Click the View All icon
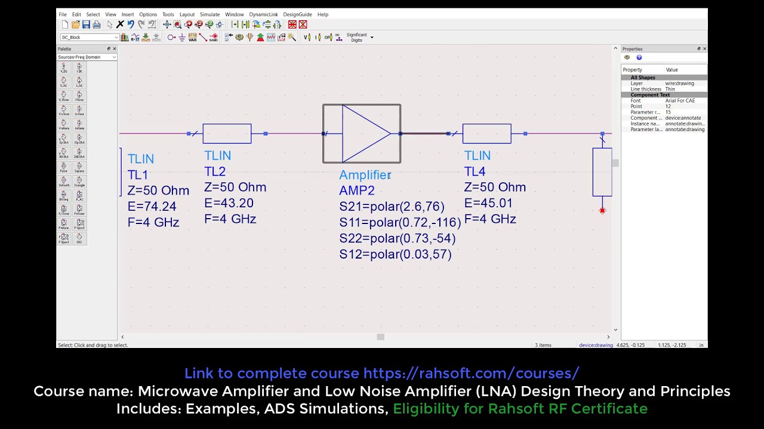The image size is (764, 429). pyautogui.click(x=167, y=24)
